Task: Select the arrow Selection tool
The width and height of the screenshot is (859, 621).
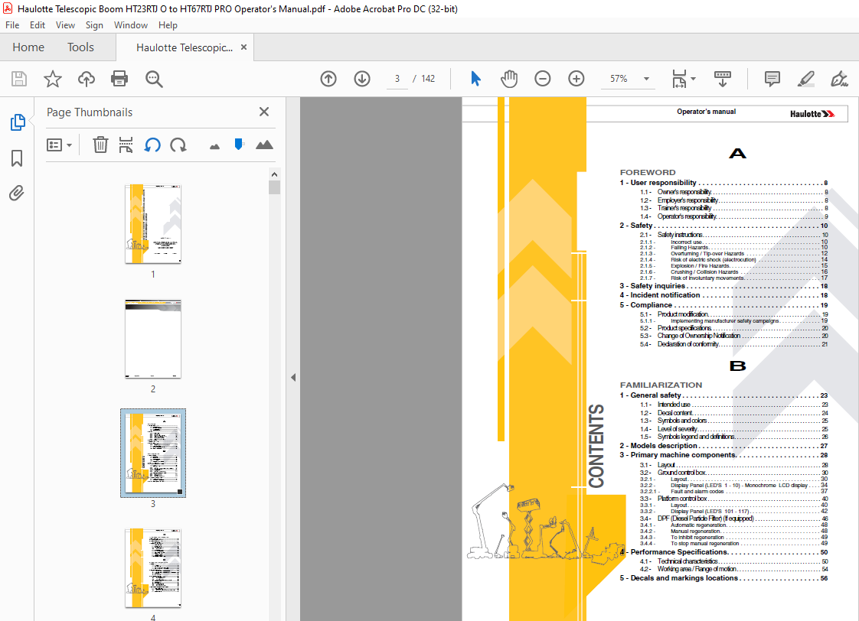Action: (475, 79)
